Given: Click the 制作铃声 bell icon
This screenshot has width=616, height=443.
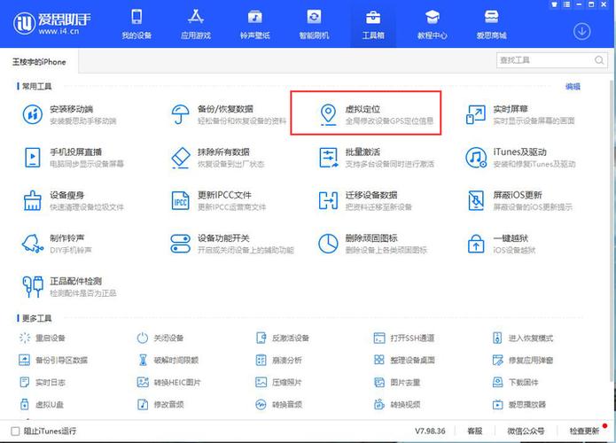Looking at the screenshot, I should point(32,244).
